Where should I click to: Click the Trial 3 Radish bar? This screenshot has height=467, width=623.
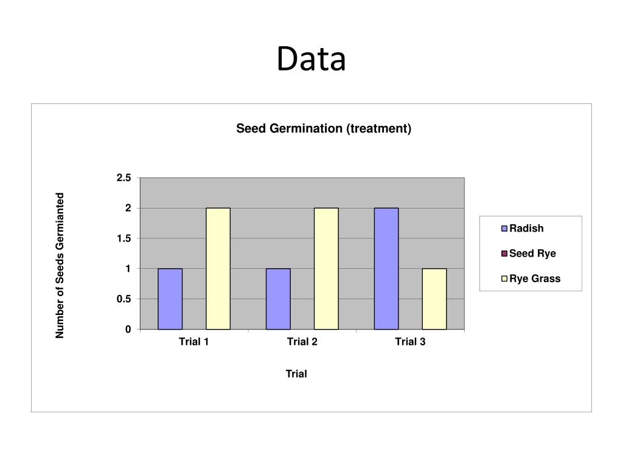(386, 269)
